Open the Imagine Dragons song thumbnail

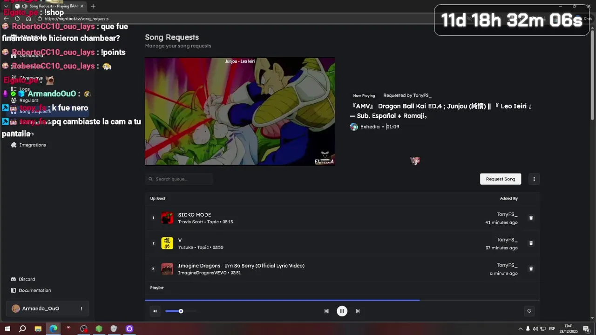[x=167, y=269]
